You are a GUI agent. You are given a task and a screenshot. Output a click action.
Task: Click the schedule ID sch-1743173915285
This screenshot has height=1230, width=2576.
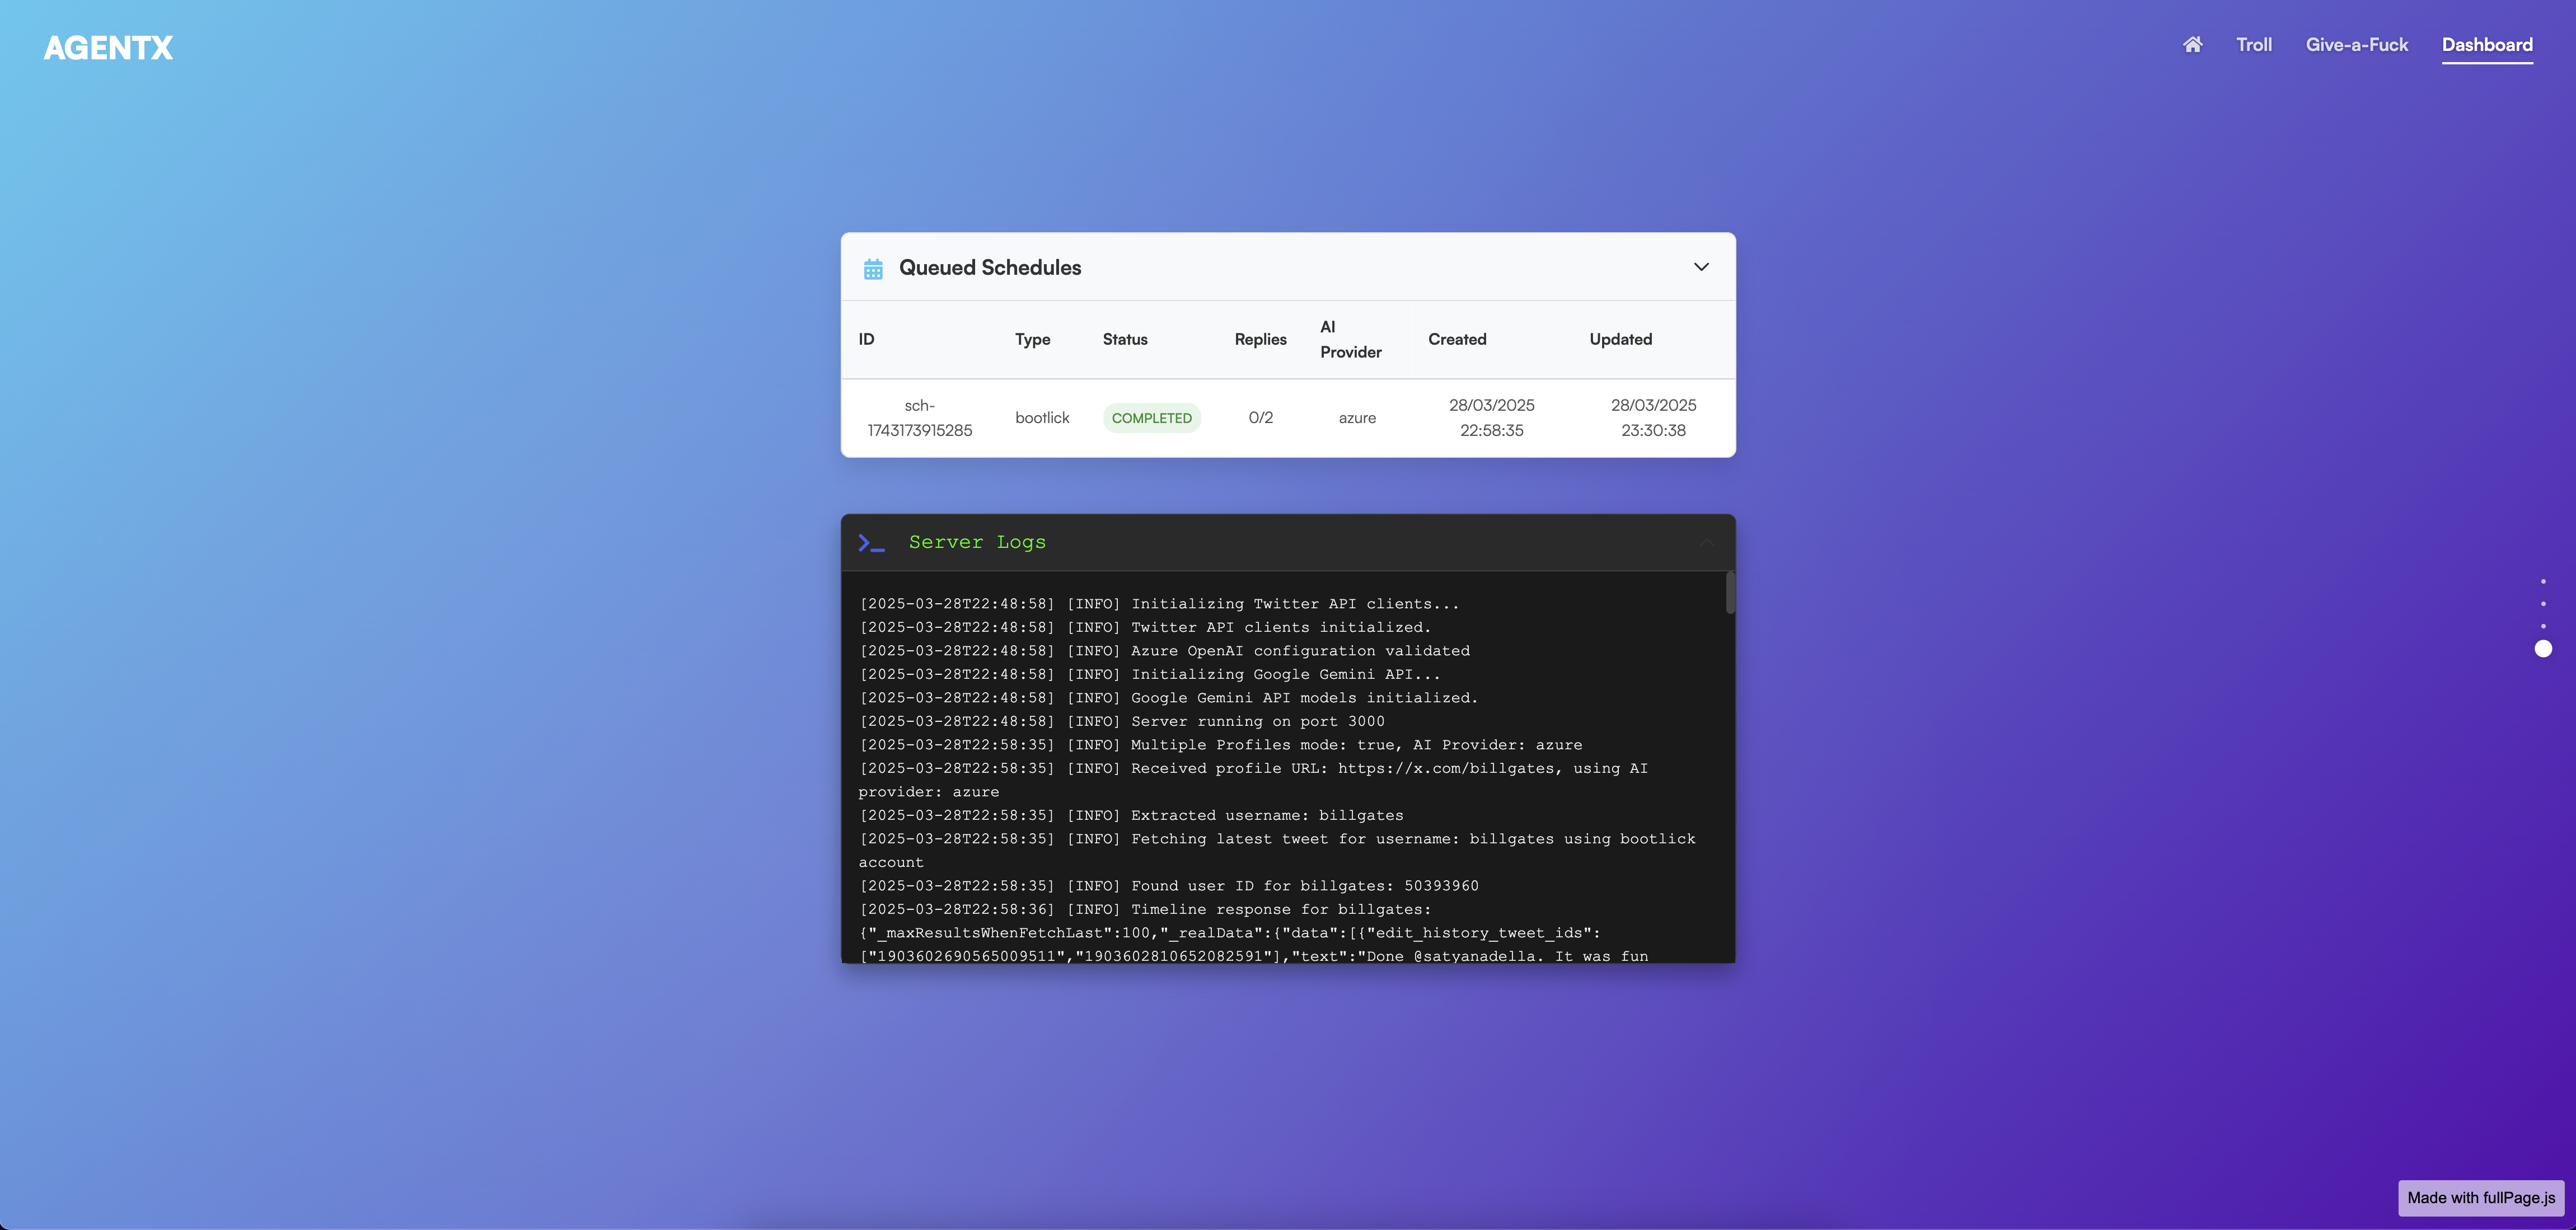click(919, 418)
